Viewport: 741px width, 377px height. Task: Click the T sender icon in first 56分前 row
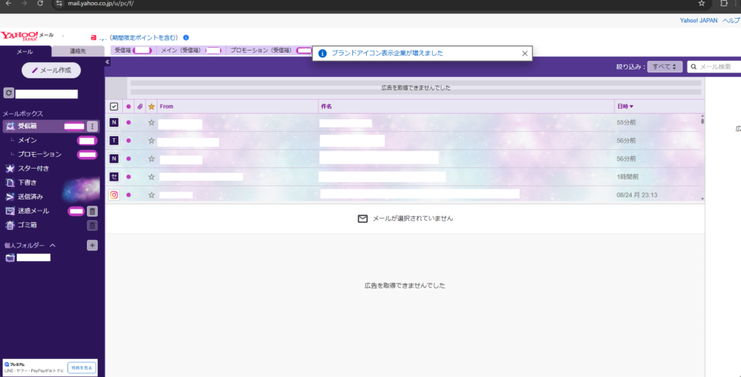coord(114,140)
